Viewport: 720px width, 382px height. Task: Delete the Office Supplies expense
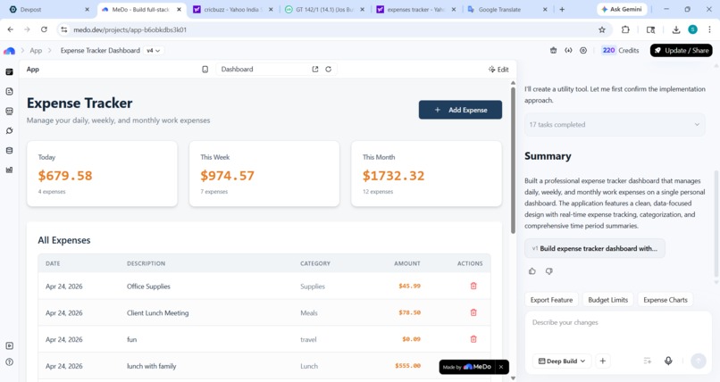[x=473, y=286]
